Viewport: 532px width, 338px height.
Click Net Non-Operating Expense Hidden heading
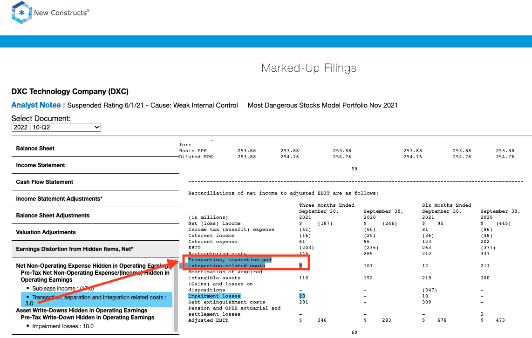(92, 266)
